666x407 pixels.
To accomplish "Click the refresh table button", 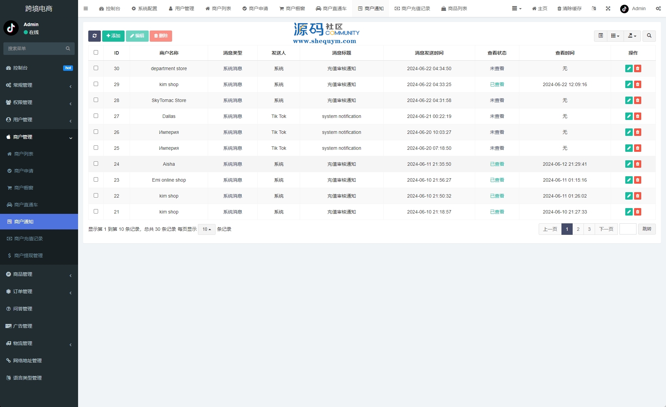I will [x=94, y=36].
